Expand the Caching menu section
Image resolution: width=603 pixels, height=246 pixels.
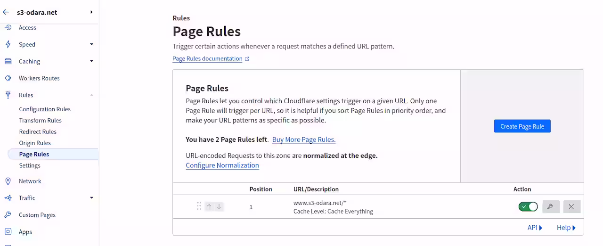click(91, 61)
